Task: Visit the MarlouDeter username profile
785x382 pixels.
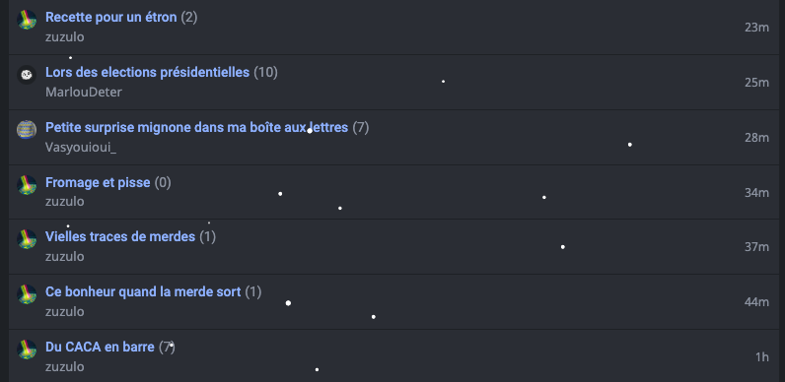Action: pos(84,93)
